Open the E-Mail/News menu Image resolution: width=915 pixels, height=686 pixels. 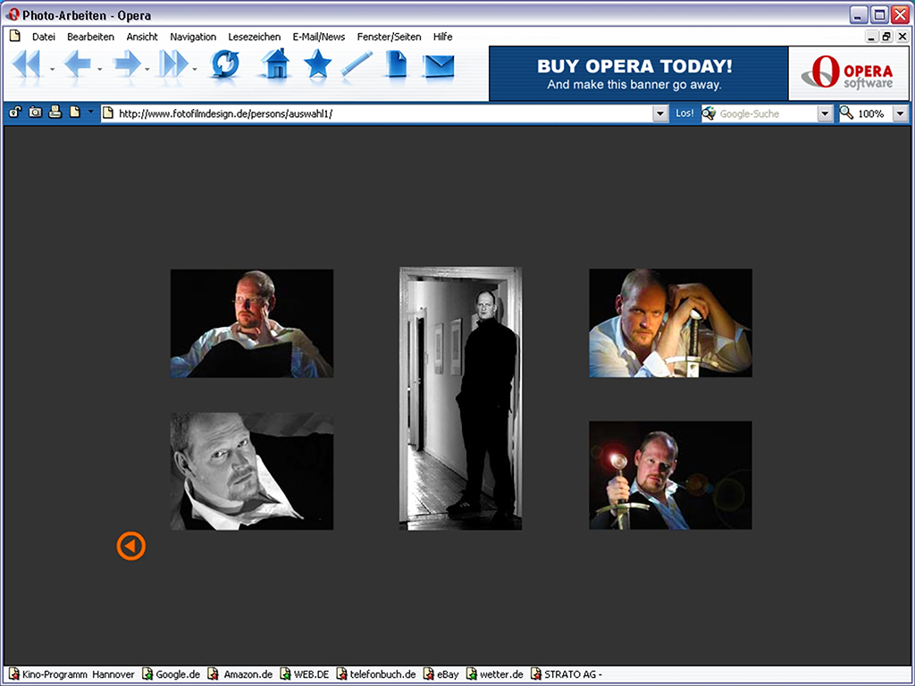coord(319,37)
